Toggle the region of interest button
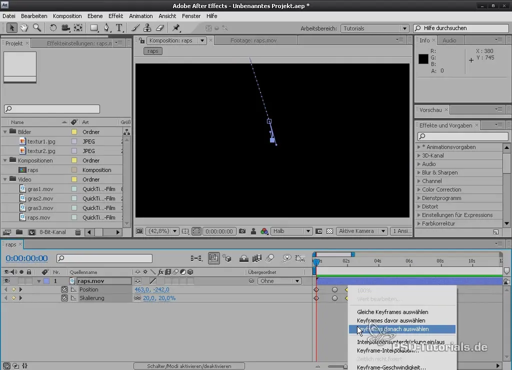Image resolution: width=512 pixels, height=370 pixels. (x=319, y=231)
